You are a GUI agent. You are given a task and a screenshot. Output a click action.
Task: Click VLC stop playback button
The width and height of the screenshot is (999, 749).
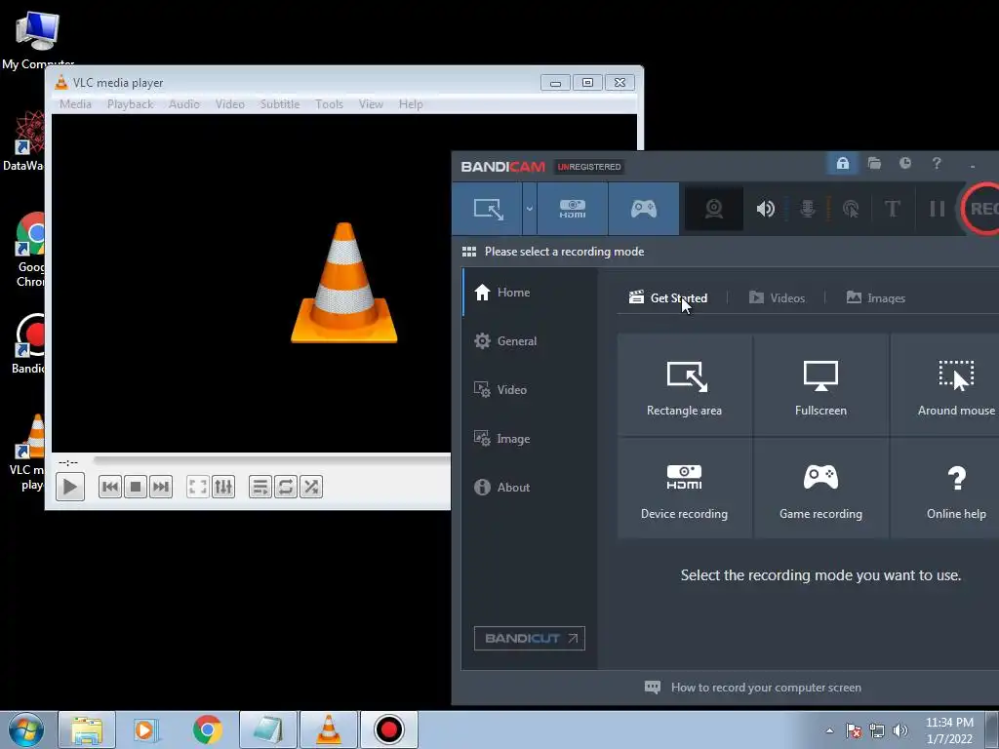coord(135,488)
